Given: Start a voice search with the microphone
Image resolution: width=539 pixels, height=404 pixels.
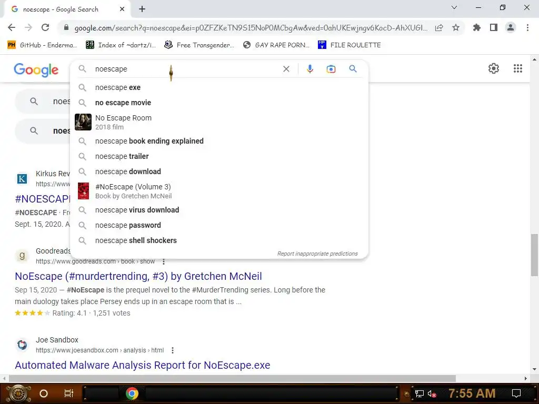Looking at the screenshot, I should (310, 69).
